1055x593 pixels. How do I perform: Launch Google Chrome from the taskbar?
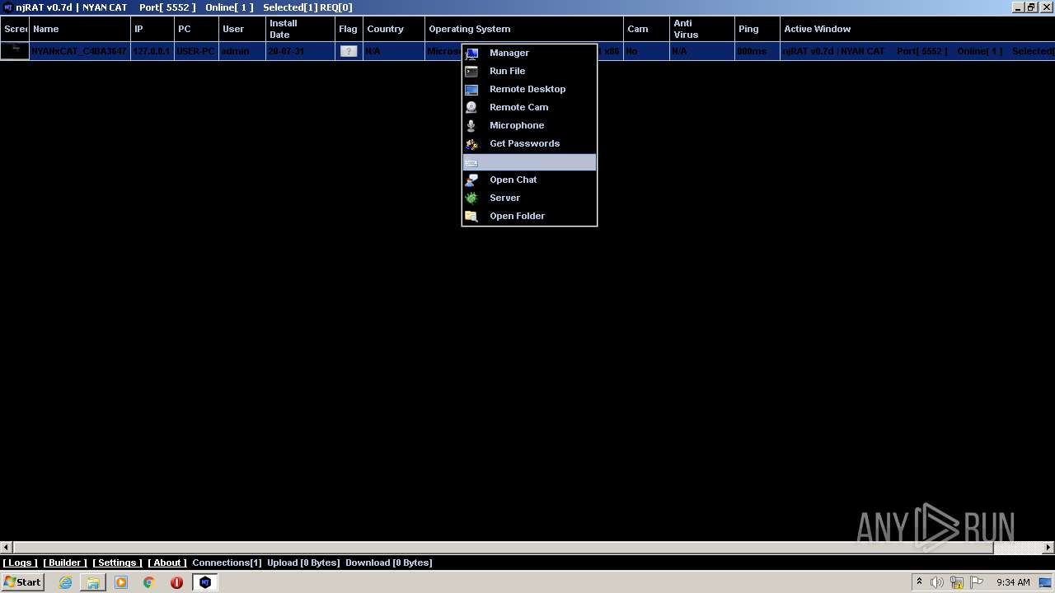click(149, 582)
